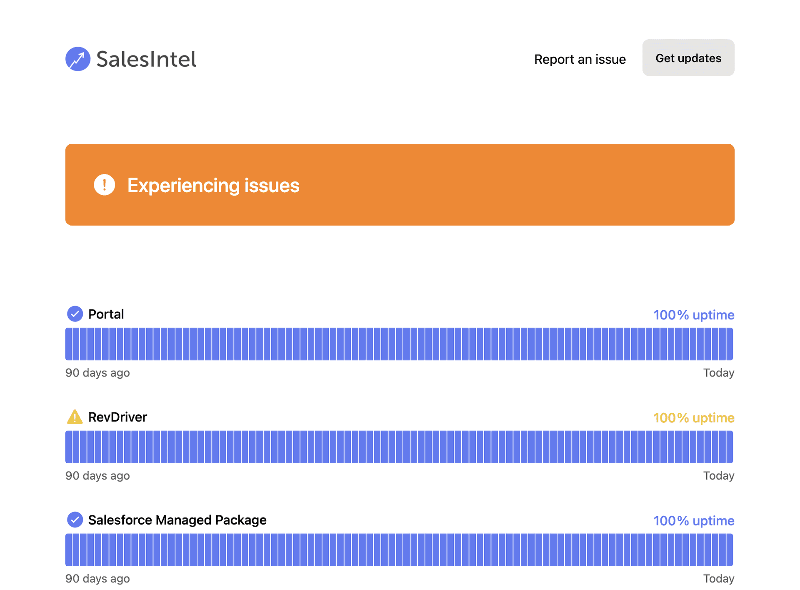
Task: Click Today label under Portal bar
Action: pyautogui.click(x=718, y=373)
